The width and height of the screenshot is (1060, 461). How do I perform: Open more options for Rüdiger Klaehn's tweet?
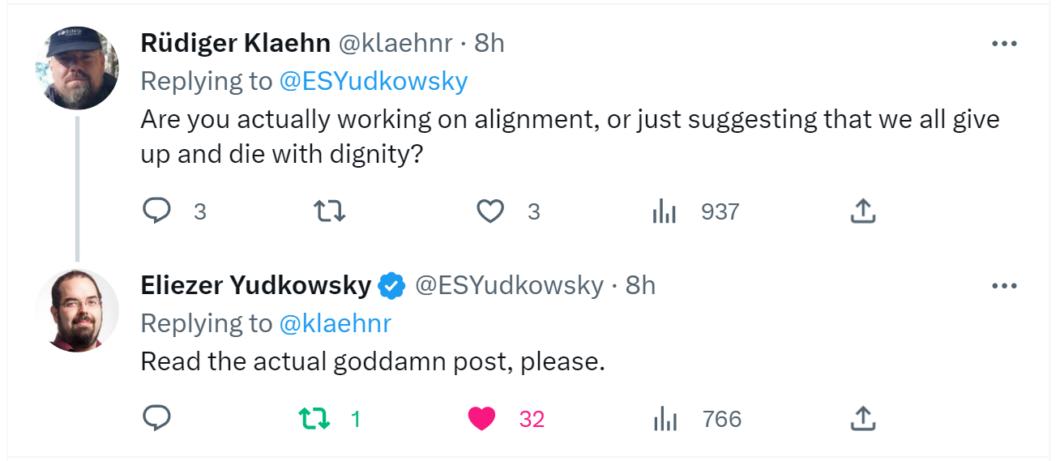1004,44
